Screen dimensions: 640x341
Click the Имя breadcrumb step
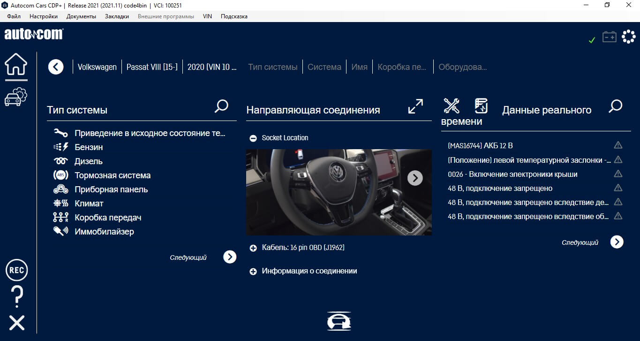[359, 67]
